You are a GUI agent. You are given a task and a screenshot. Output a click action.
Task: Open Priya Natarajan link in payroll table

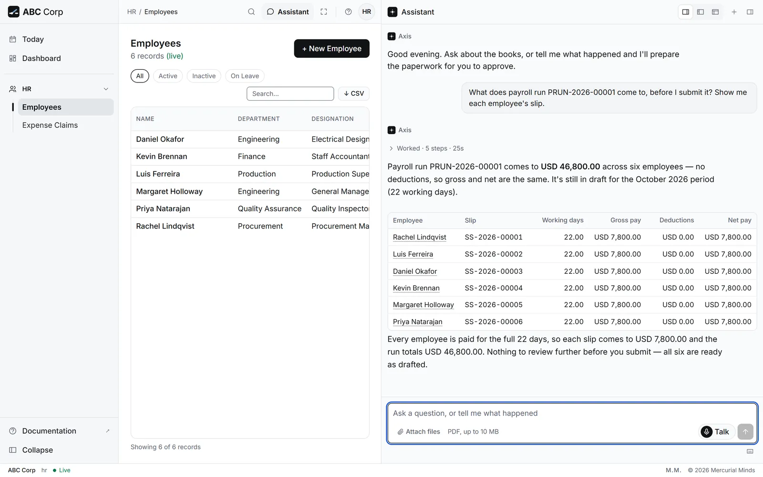pos(418,322)
